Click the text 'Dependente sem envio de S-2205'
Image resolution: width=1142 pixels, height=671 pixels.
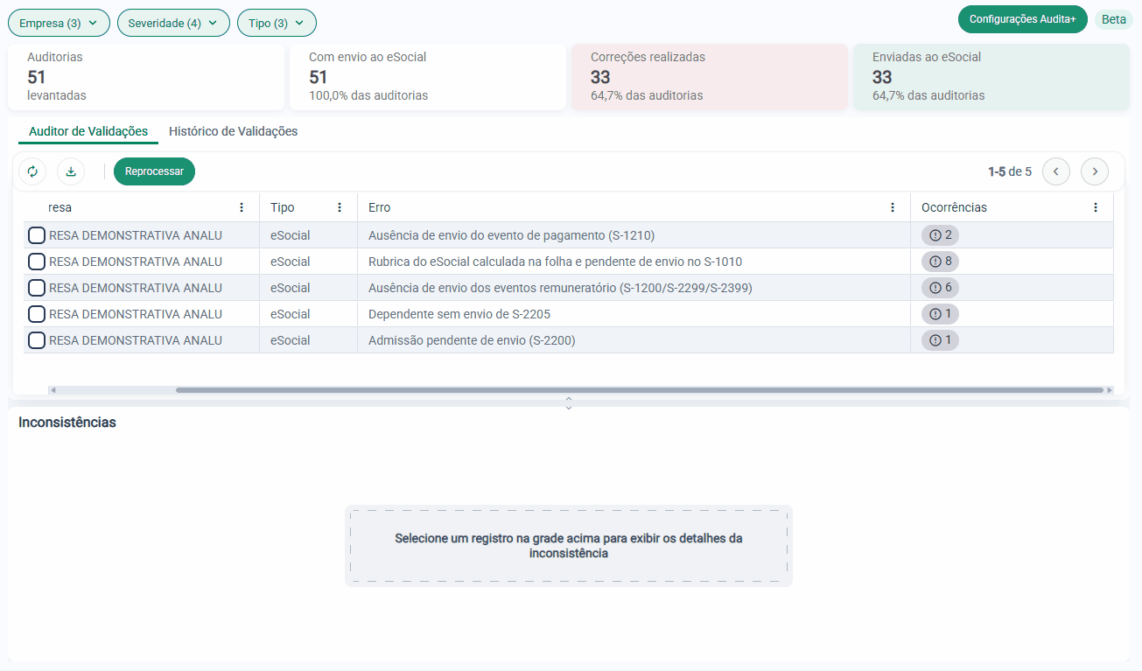pos(459,314)
